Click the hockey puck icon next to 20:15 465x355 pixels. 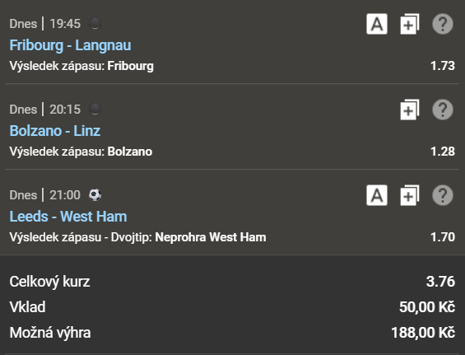95,110
